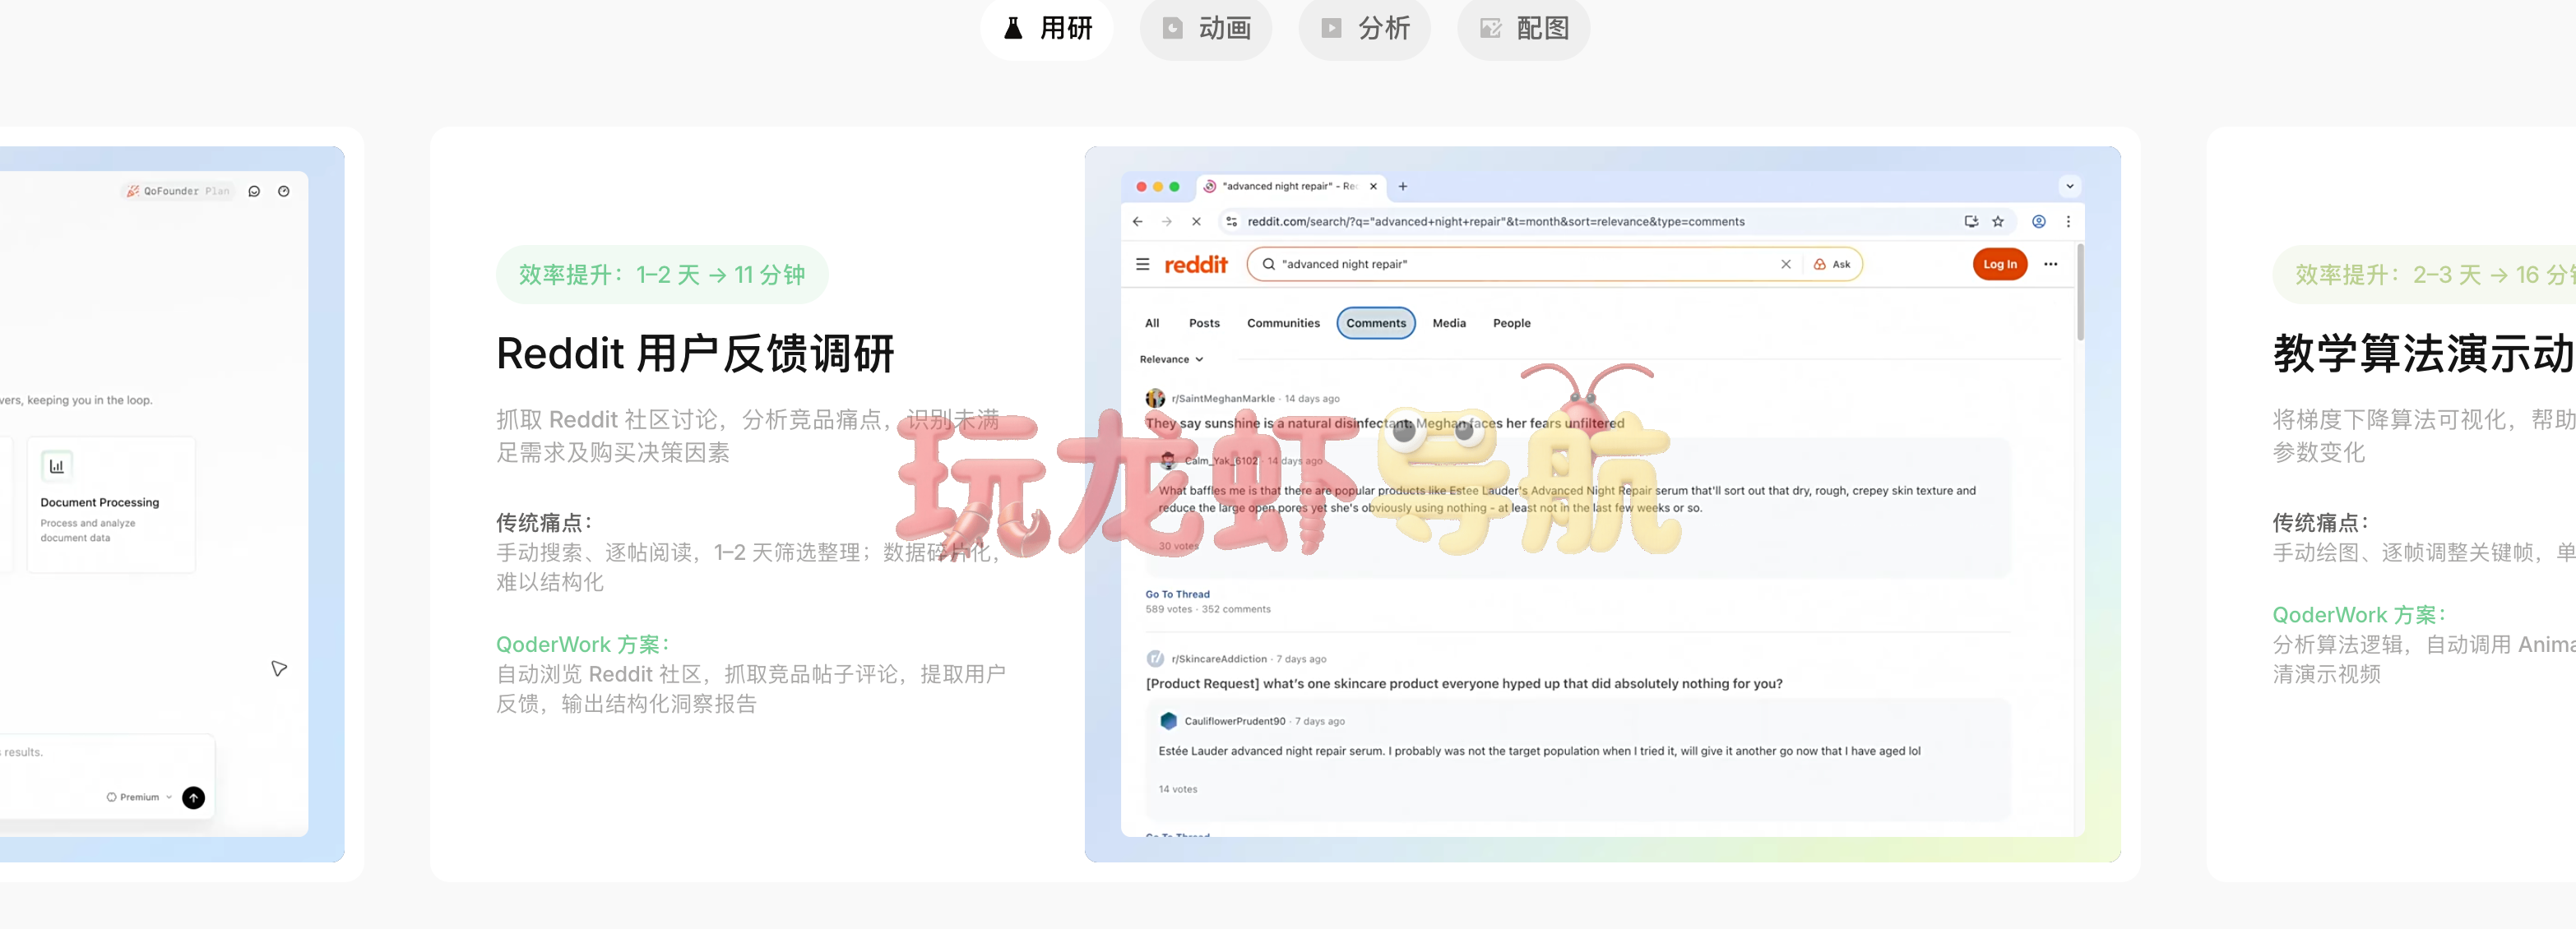Select the Media search filter tab
Screen dimensions: 2576x929
point(1448,323)
